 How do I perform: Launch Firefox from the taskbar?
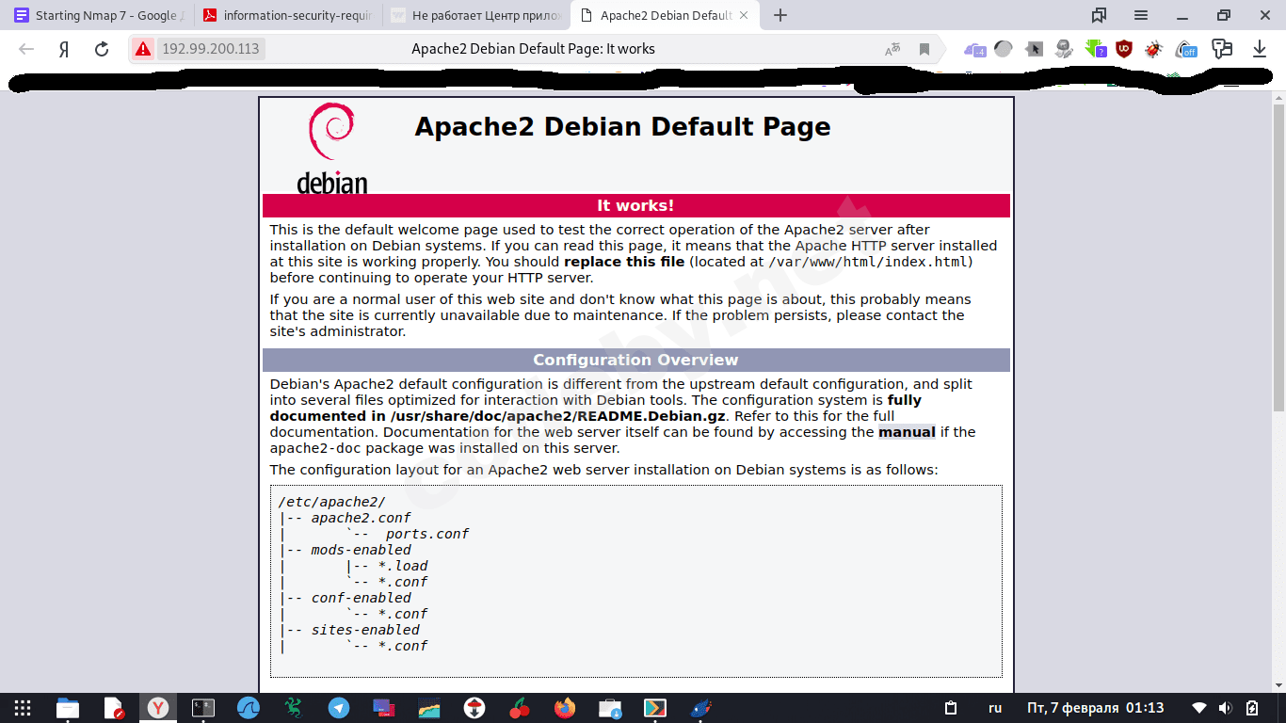[x=564, y=708]
